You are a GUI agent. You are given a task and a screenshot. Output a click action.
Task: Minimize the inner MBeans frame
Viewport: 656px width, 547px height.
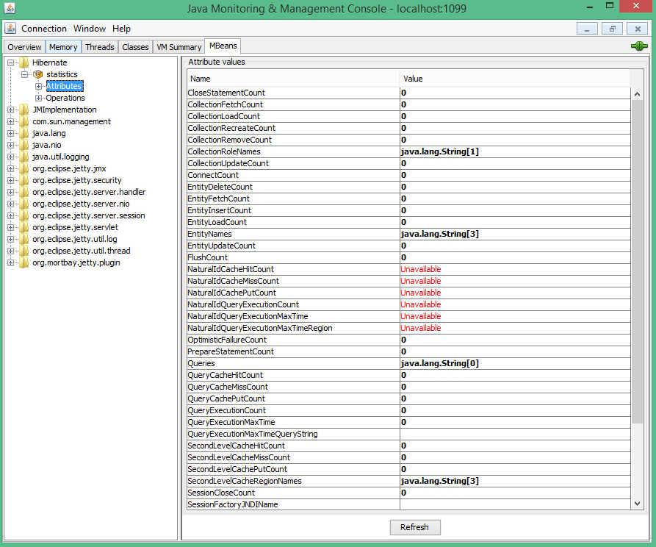(x=587, y=29)
